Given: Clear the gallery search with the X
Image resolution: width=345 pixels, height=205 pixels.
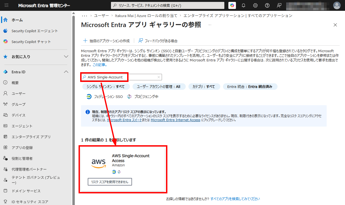Looking at the screenshot, I should (159, 77).
